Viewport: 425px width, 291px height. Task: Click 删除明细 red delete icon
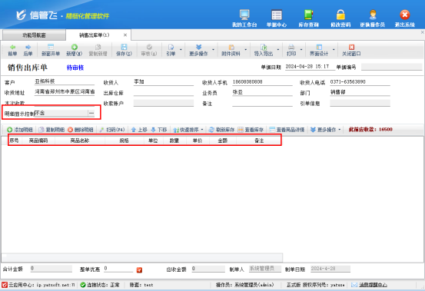point(70,130)
